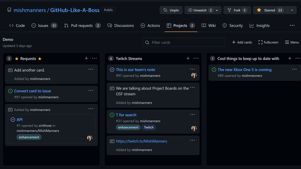Open the Pull requests tab

[x=82, y=26]
